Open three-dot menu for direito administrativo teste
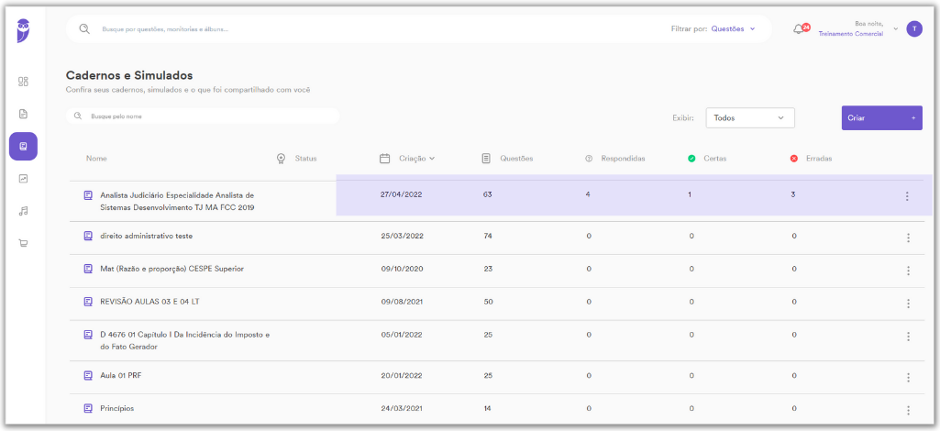The width and height of the screenshot is (940, 431). pos(908,238)
